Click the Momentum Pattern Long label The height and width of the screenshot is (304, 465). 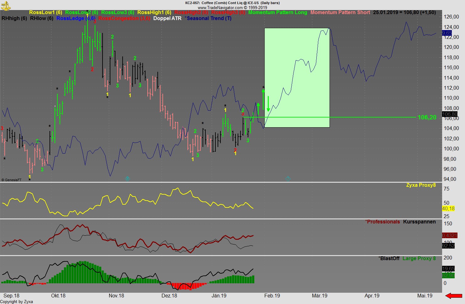tap(278, 13)
